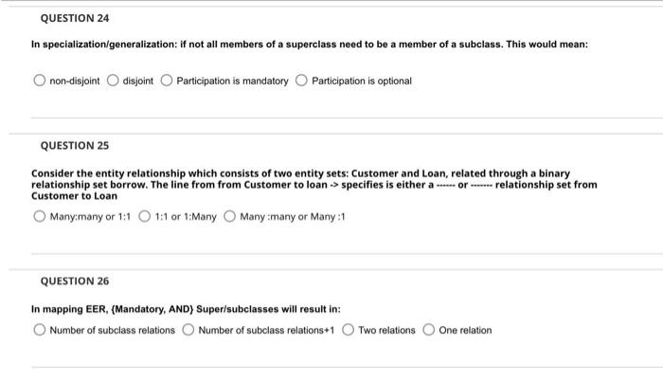
Task: Click the QUESTION 25 heading
Action: (75, 146)
